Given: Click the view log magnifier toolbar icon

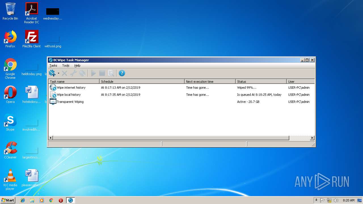Looking at the screenshot, I should pos(111,73).
